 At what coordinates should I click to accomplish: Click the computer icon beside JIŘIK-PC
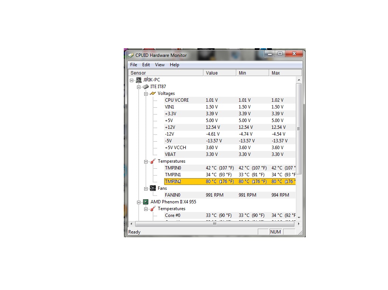(139, 80)
